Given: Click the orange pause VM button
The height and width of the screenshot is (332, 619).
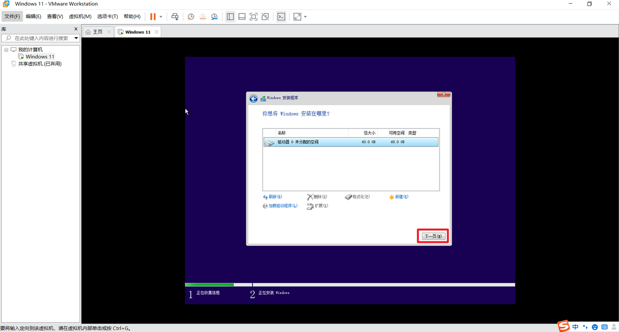Looking at the screenshot, I should pos(153,16).
